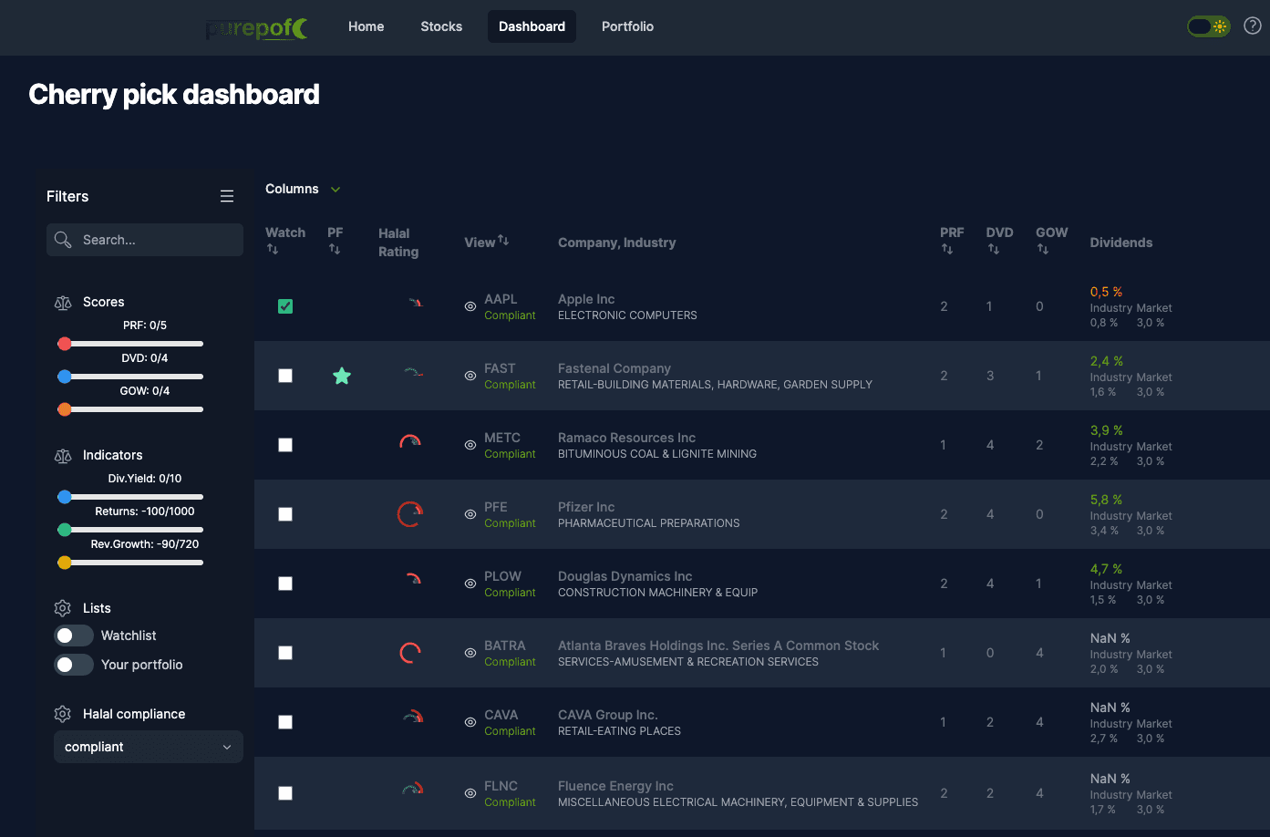The image size is (1270, 837).
Task: Click the search magnifier icon
Action: pyautogui.click(x=63, y=240)
